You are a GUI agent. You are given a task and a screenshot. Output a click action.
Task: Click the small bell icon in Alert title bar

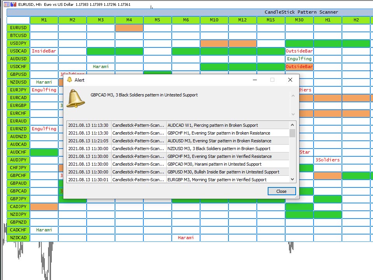(70, 80)
